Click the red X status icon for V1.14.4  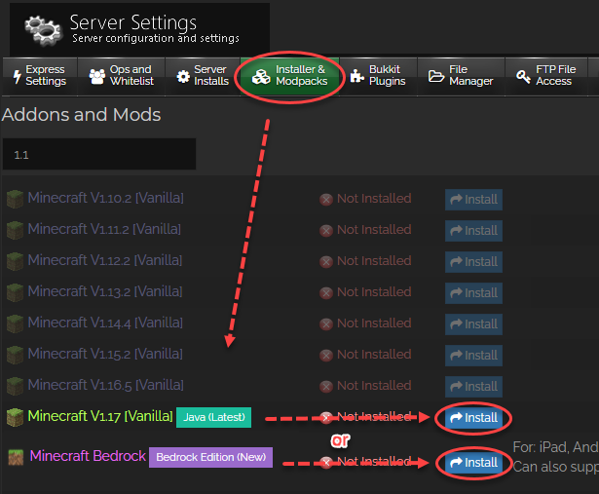[x=326, y=324]
